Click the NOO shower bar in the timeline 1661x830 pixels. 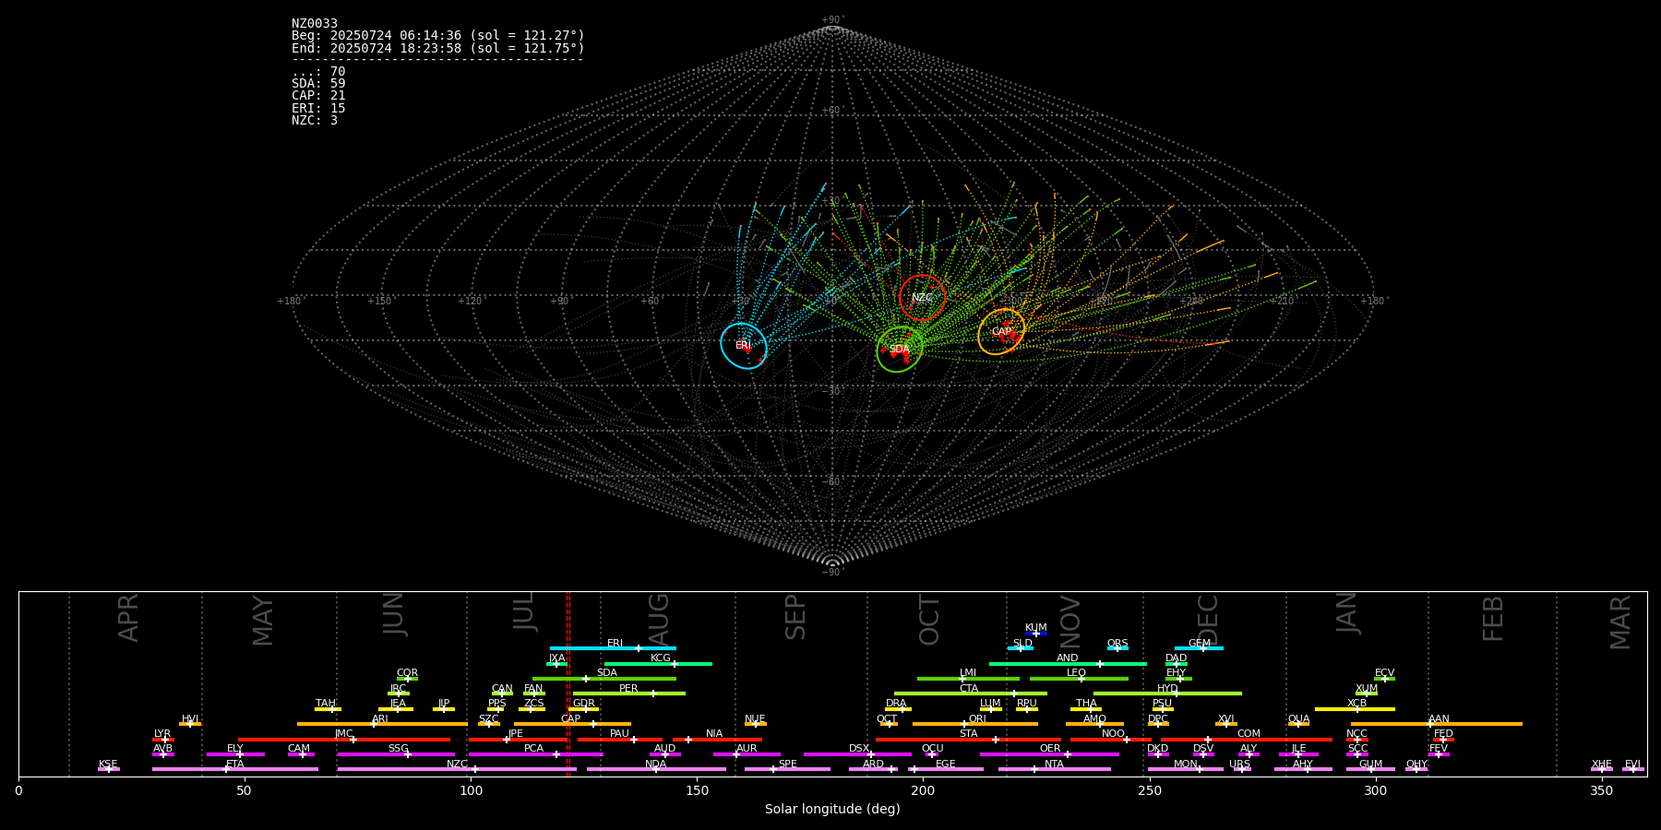[1111, 740]
